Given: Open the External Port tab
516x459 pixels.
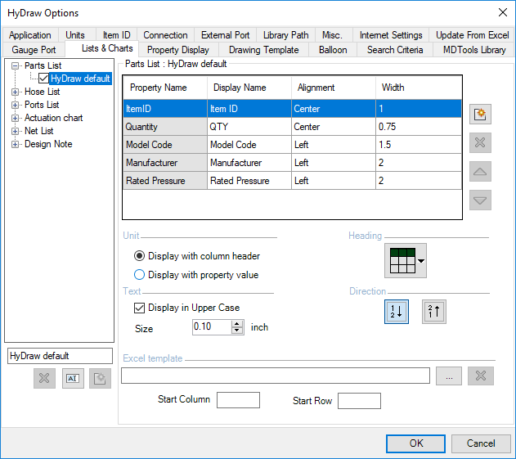Looking at the screenshot, I should click(226, 35).
